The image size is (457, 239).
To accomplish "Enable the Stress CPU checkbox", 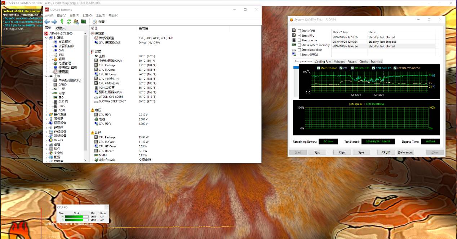I will tap(299, 31).
